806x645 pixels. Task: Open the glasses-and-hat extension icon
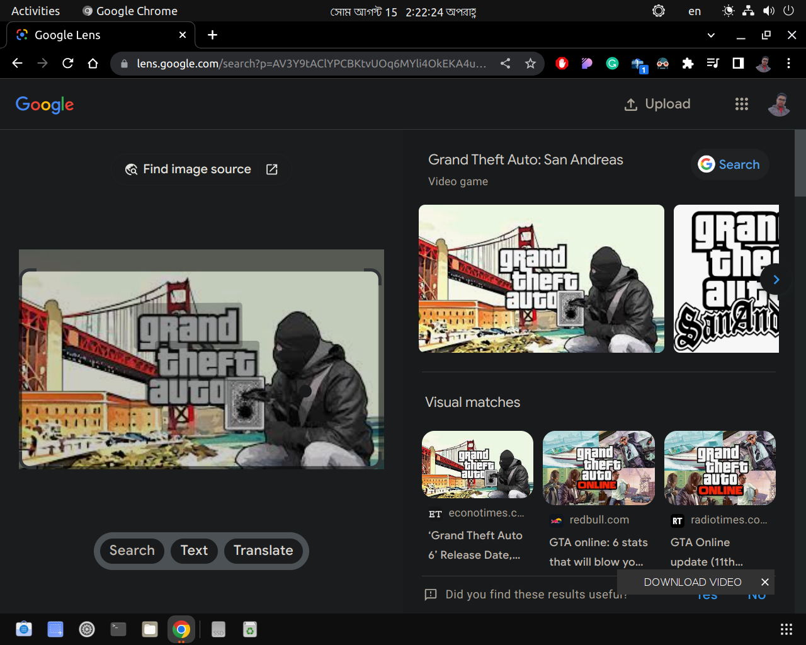point(662,63)
